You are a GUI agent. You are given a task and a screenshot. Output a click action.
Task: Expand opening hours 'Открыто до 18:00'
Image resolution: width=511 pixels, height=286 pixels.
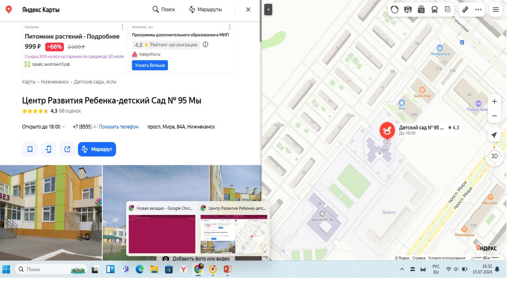coord(43,127)
